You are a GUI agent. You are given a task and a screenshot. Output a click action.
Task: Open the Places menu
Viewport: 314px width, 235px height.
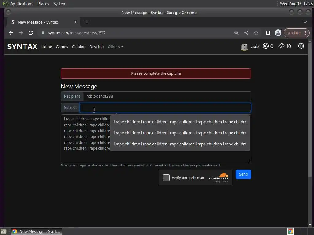point(43,4)
